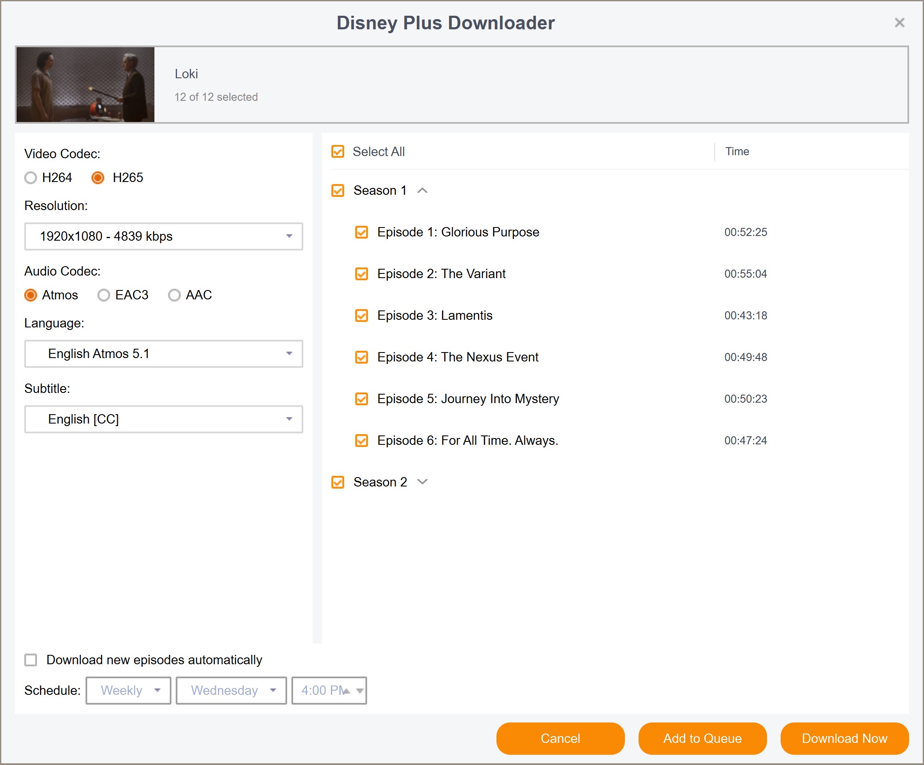Open the Resolution dropdown
The width and height of the screenshot is (924, 765).
click(163, 236)
